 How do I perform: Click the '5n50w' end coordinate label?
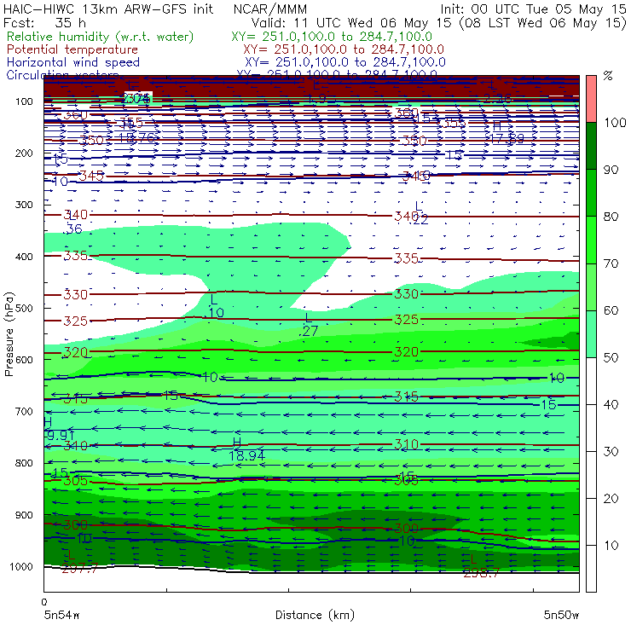coord(561,615)
